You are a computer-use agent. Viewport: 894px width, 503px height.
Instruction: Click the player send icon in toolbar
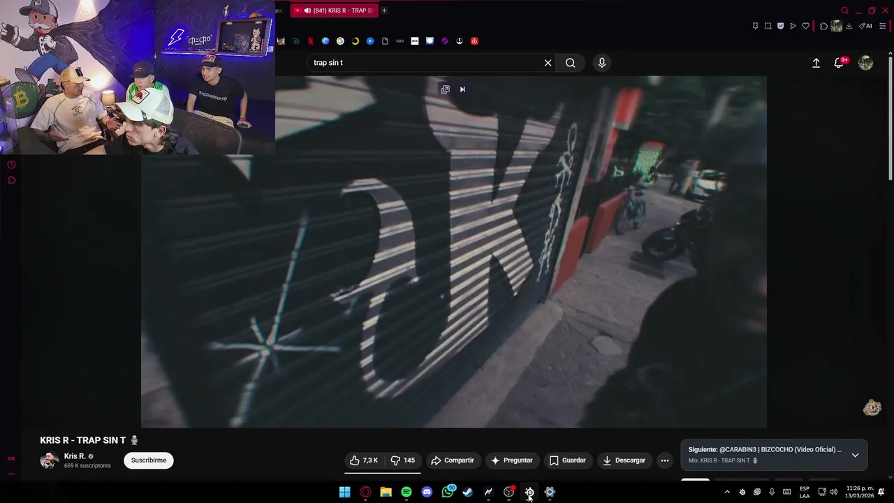[793, 26]
